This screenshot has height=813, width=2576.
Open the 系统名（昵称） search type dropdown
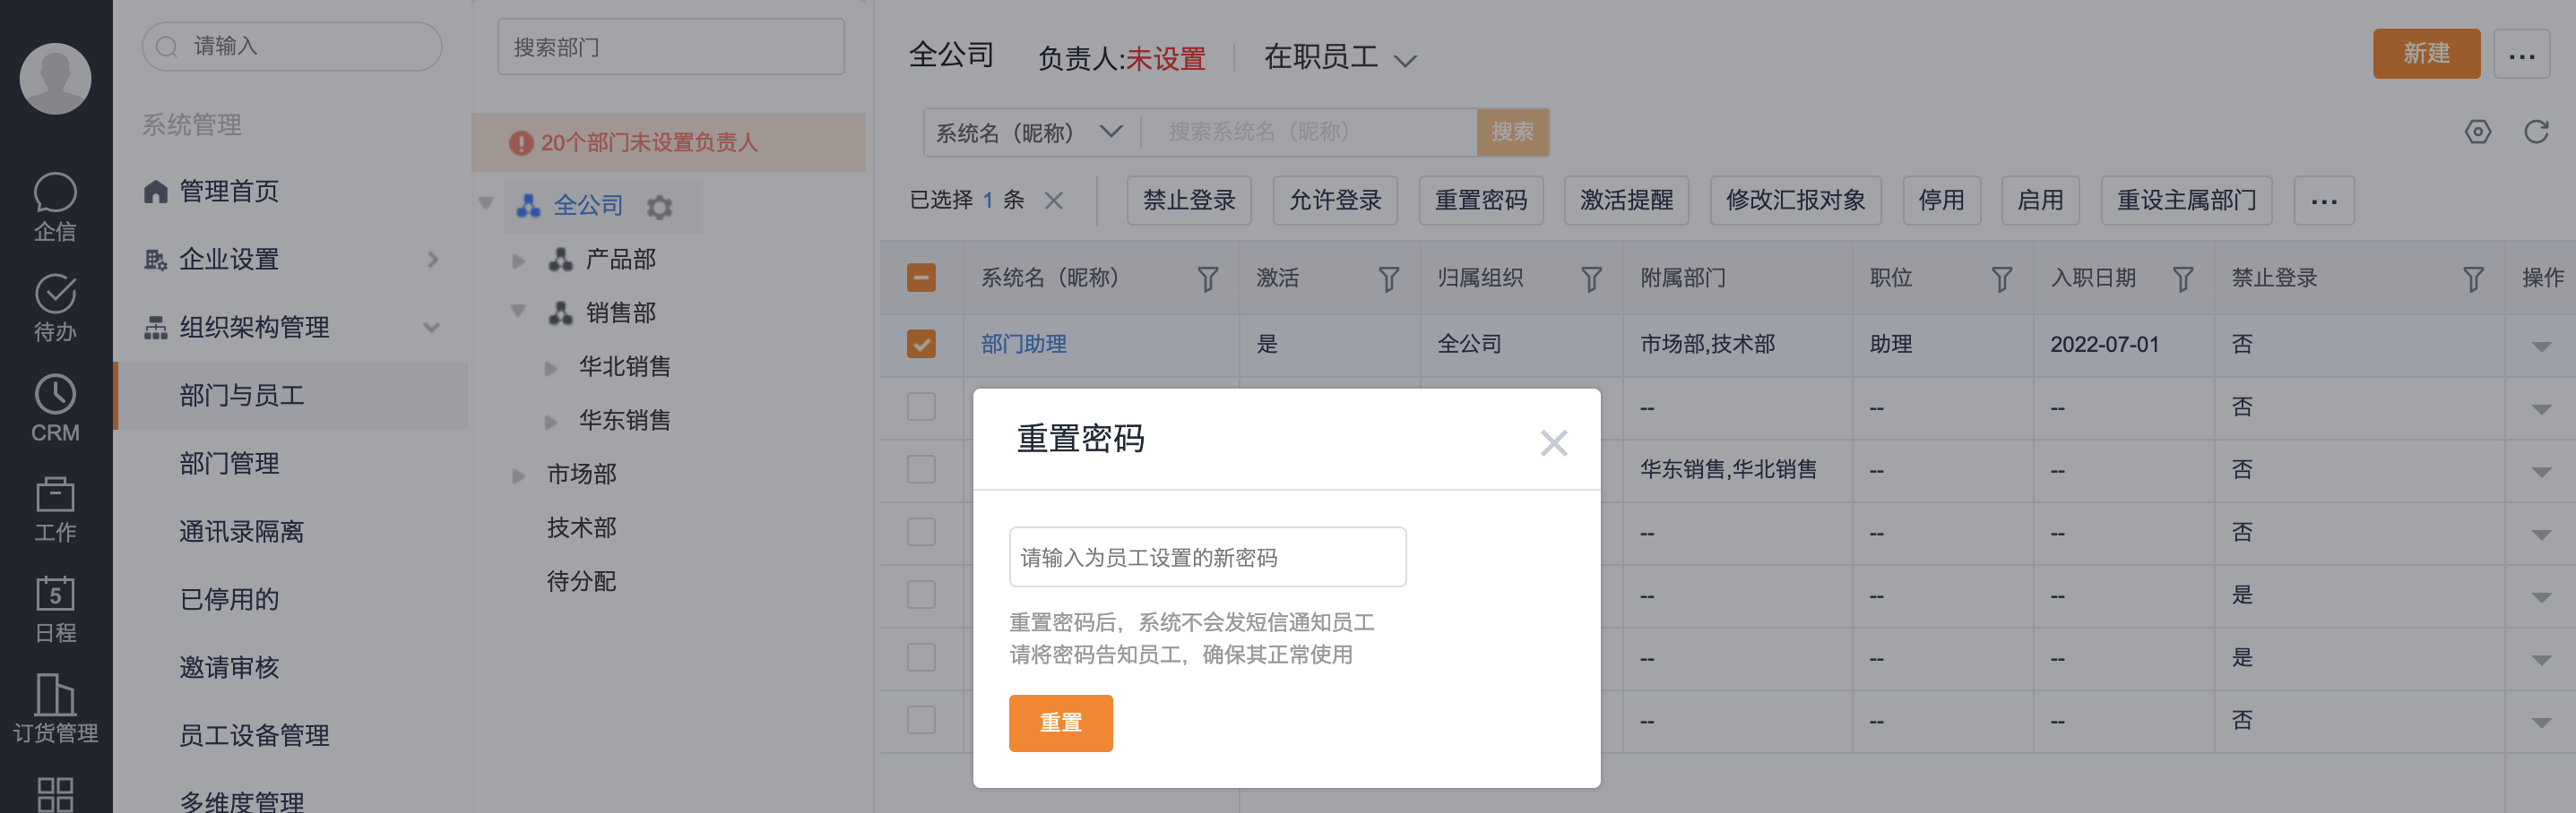(1030, 133)
